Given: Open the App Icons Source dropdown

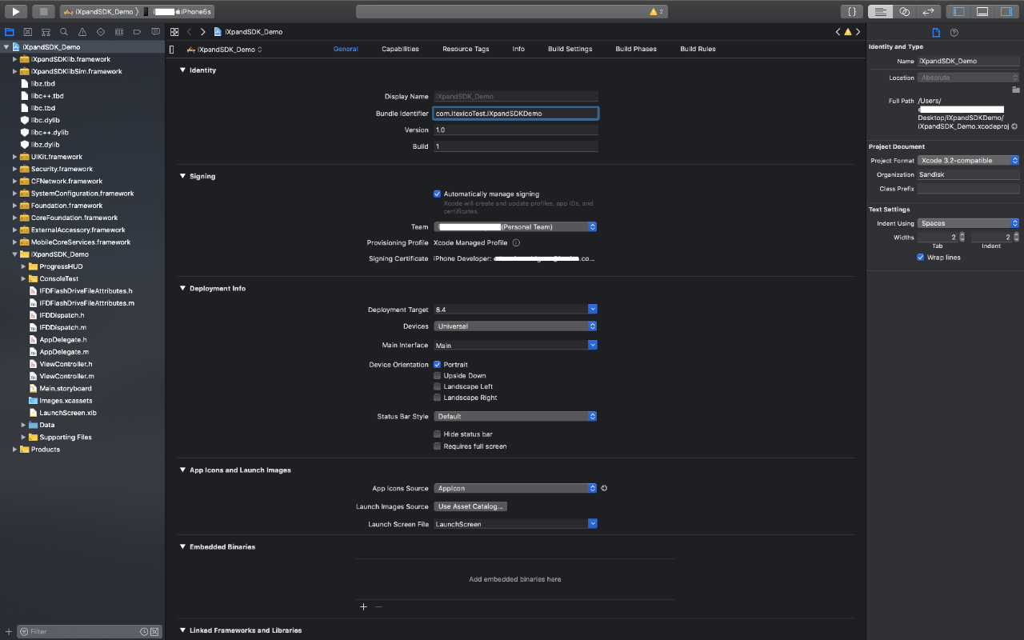Looking at the screenshot, I should click(x=515, y=488).
